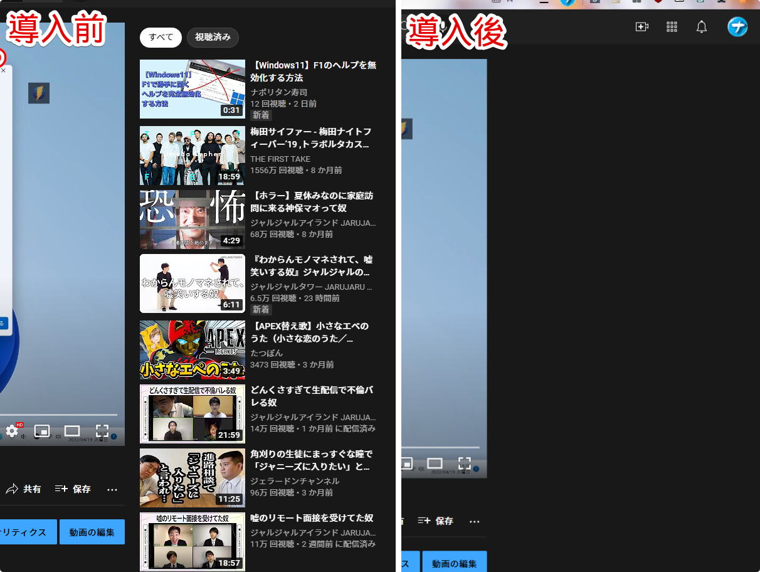Open the 恐怖 horror video thumbnail
The width and height of the screenshot is (760, 572).
point(193,220)
